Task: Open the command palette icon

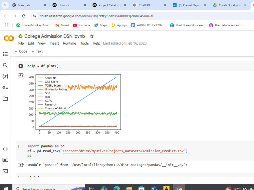Action: coord(5,160)
